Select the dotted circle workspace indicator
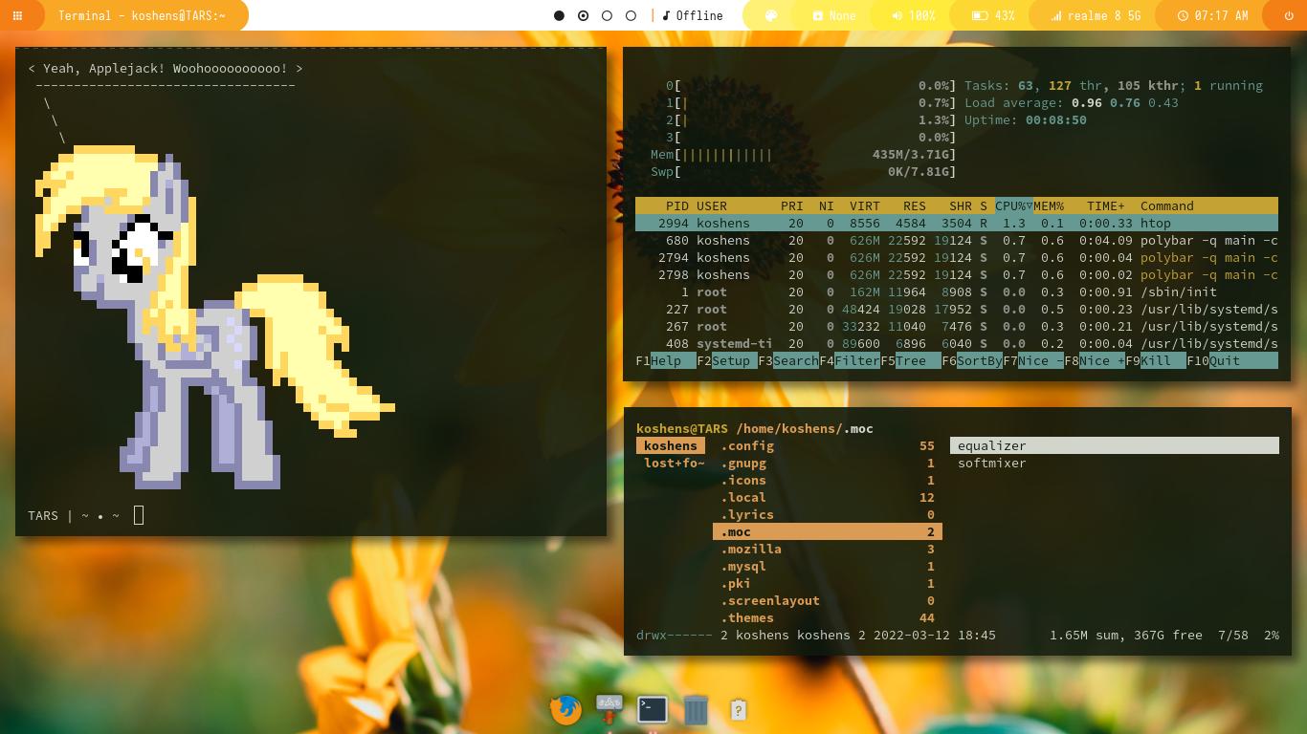Screen dimensions: 1307x734 pyautogui.click(x=583, y=15)
